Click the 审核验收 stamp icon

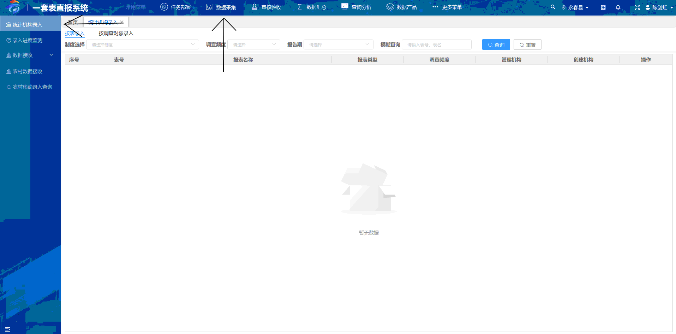click(x=254, y=7)
